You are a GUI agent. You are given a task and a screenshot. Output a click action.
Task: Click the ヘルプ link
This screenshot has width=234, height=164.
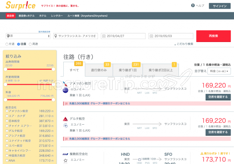[200, 6]
